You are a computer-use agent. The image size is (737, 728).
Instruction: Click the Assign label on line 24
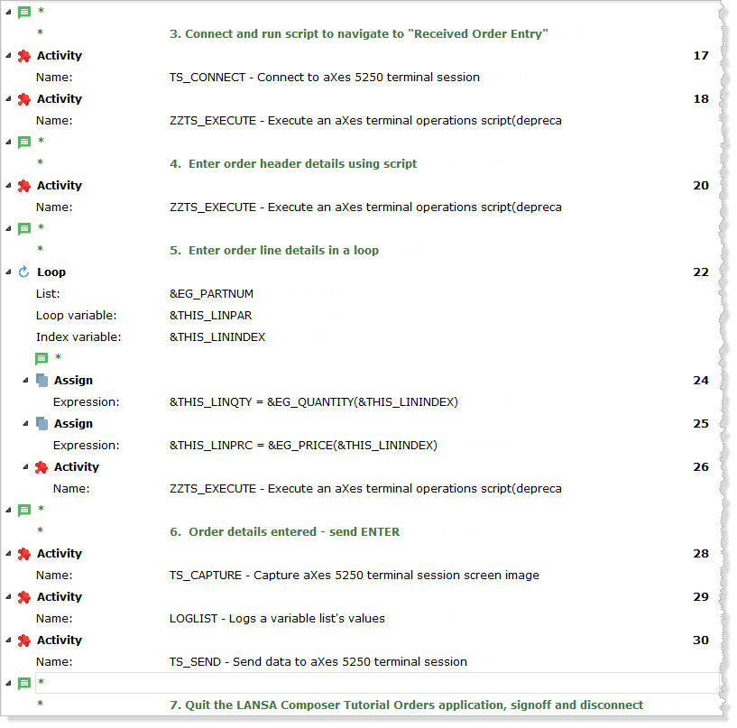(73, 380)
